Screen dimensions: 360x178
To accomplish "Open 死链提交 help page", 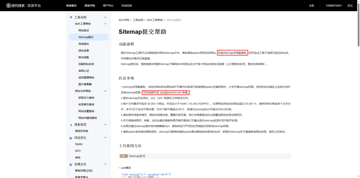I will [84, 44].
